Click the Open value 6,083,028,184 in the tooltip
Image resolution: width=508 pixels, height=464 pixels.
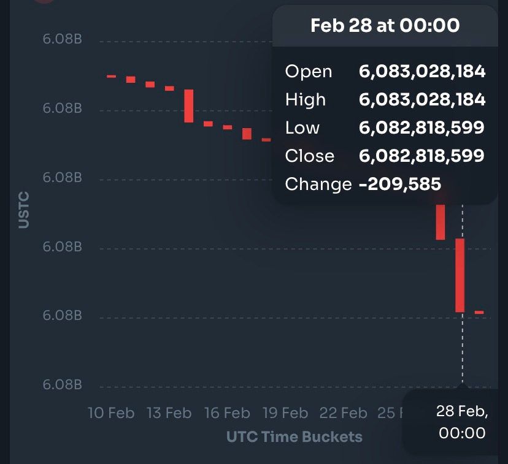[422, 72]
